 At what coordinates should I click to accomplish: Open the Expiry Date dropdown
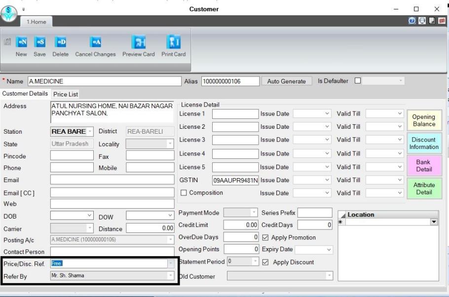click(329, 250)
